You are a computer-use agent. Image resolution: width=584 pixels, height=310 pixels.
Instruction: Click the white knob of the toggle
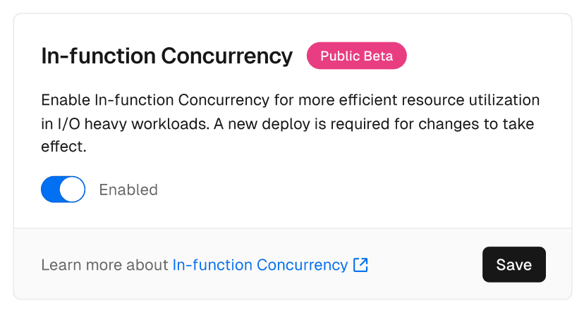[73, 190]
